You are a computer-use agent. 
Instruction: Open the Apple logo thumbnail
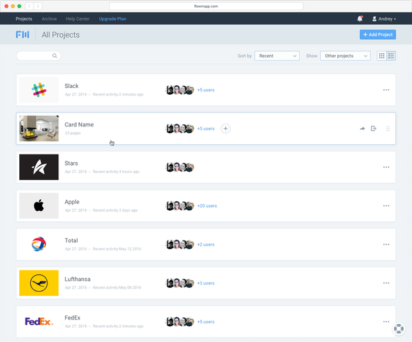tap(39, 206)
